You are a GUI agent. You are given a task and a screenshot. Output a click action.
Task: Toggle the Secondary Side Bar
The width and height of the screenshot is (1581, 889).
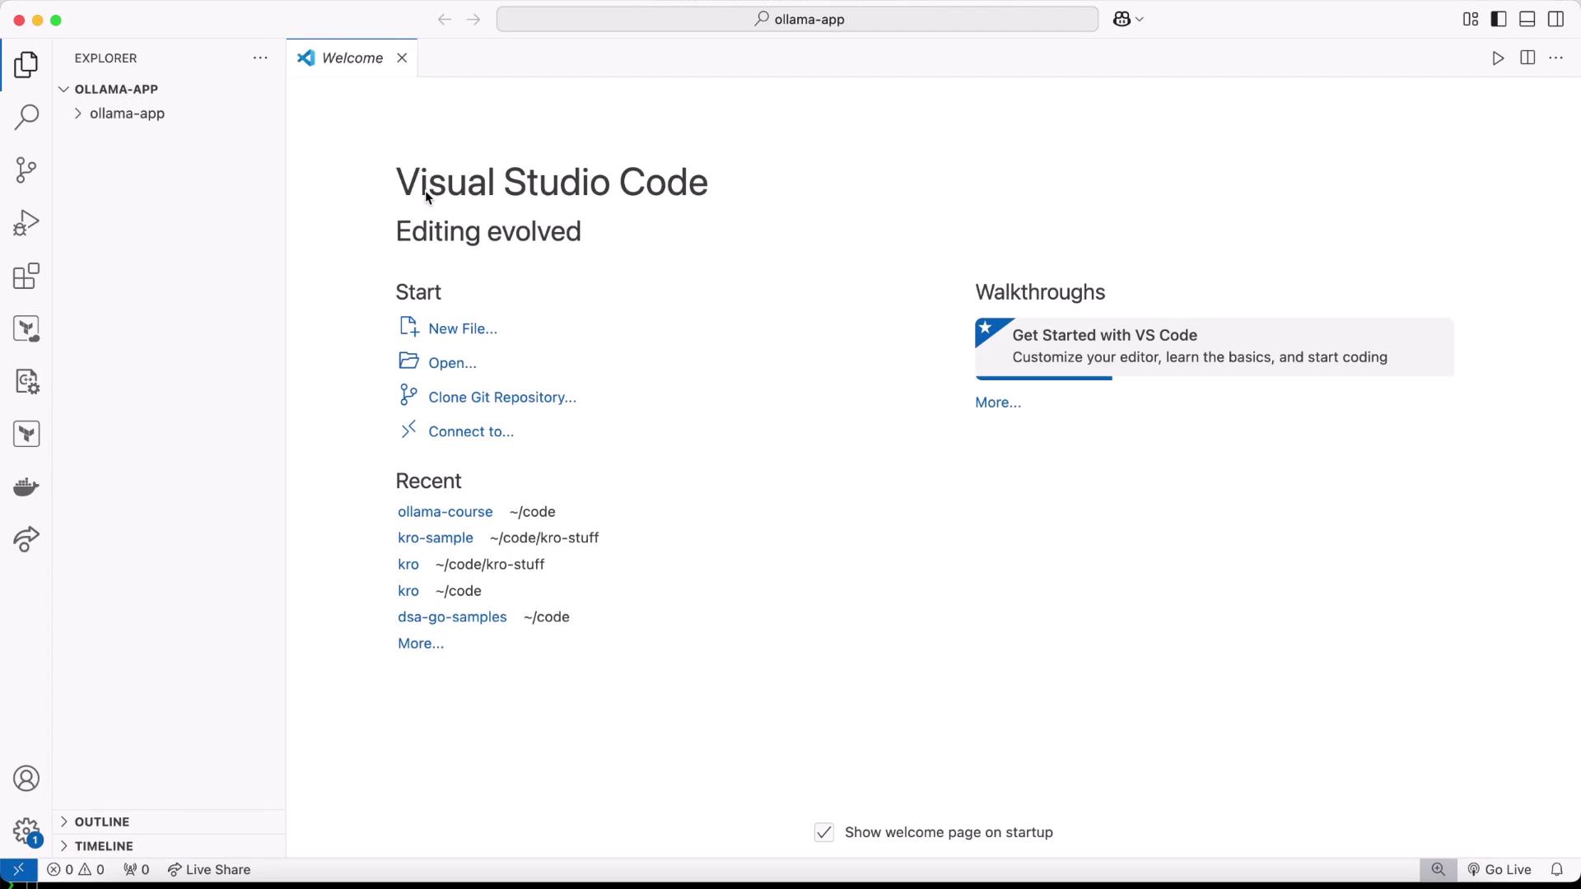coord(1556,19)
